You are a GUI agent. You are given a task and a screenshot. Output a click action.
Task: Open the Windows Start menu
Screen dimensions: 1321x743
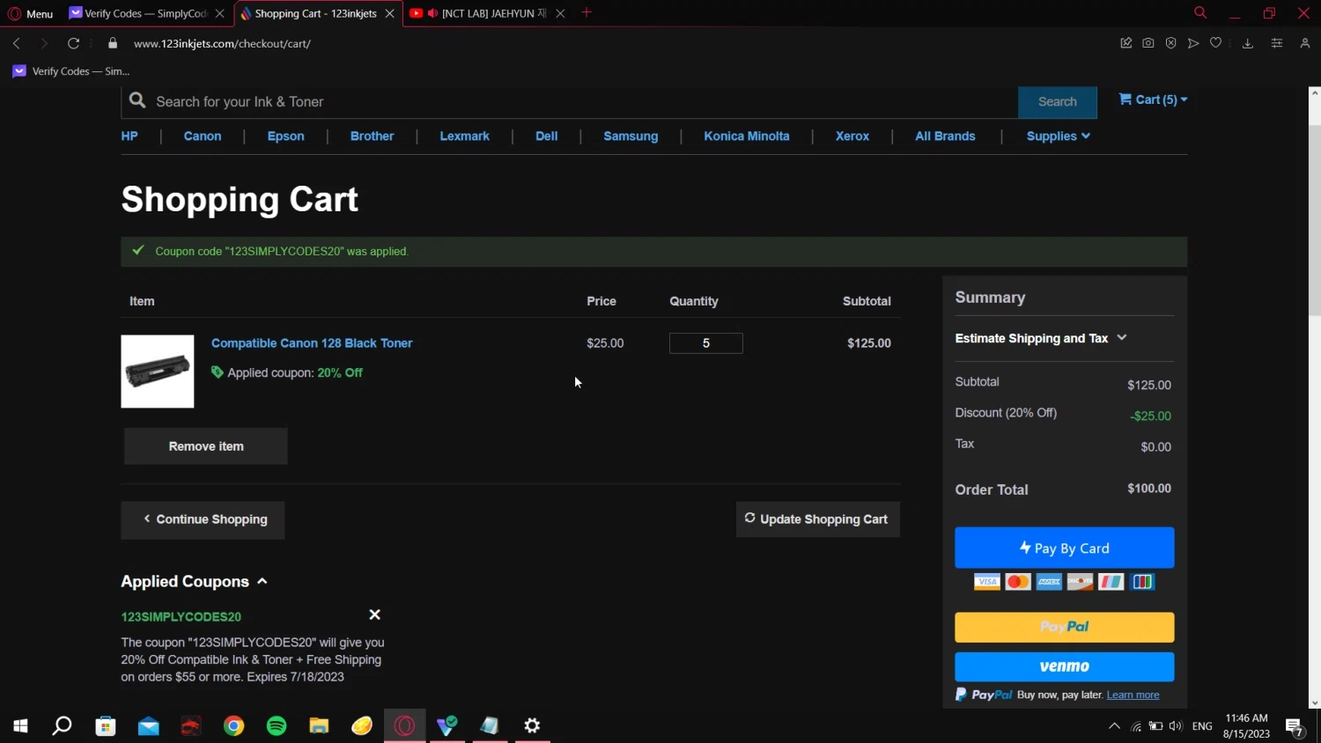pyautogui.click(x=20, y=725)
